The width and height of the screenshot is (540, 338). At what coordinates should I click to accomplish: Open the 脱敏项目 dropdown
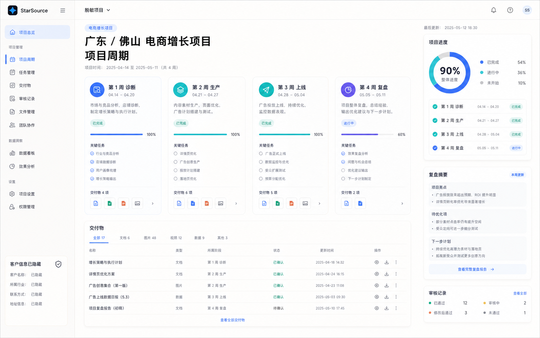pos(97,10)
